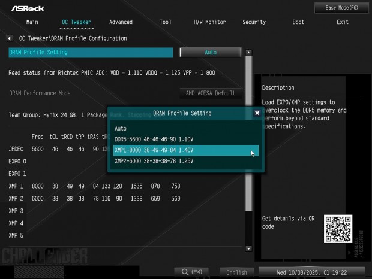This screenshot has height=279, width=372.
Task: Select the OC Tweaker tab
Action: (x=76, y=22)
